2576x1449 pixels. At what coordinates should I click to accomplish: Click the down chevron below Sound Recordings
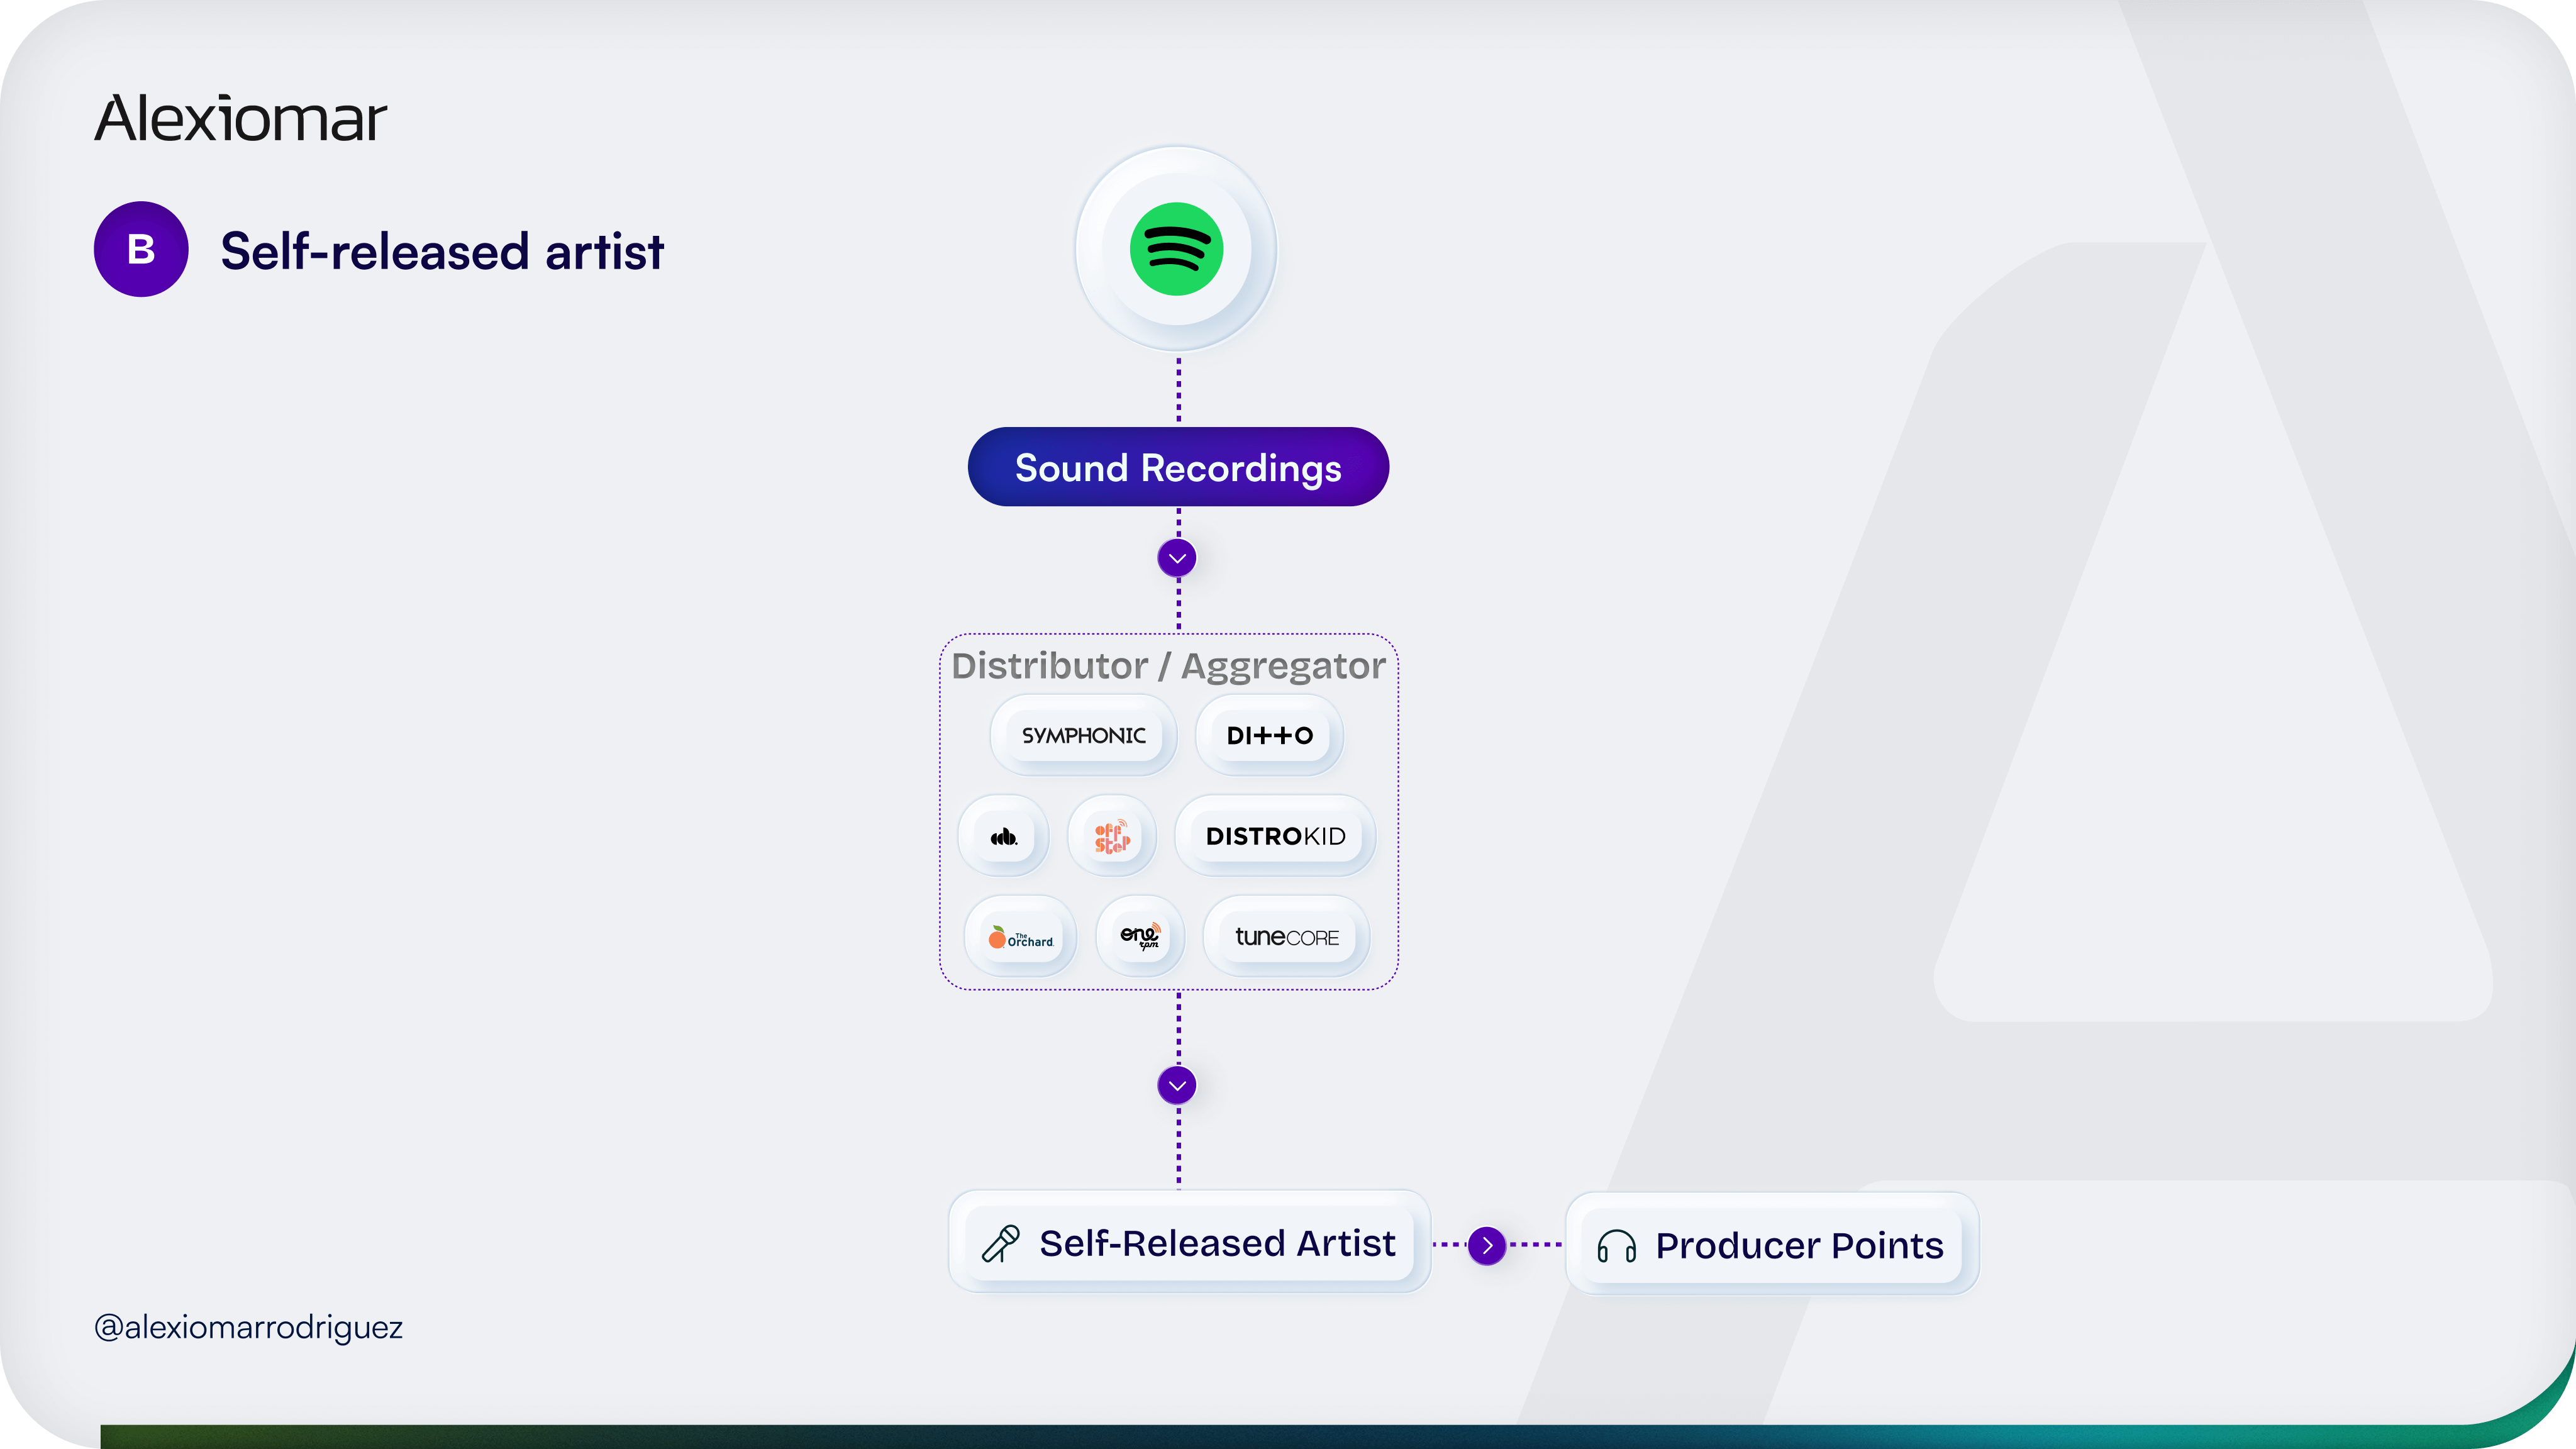1177,558
